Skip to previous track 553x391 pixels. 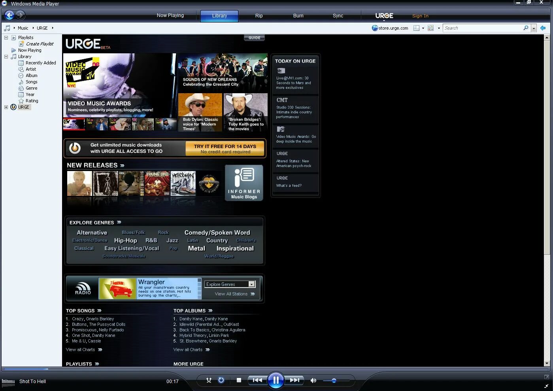(257, 380)
